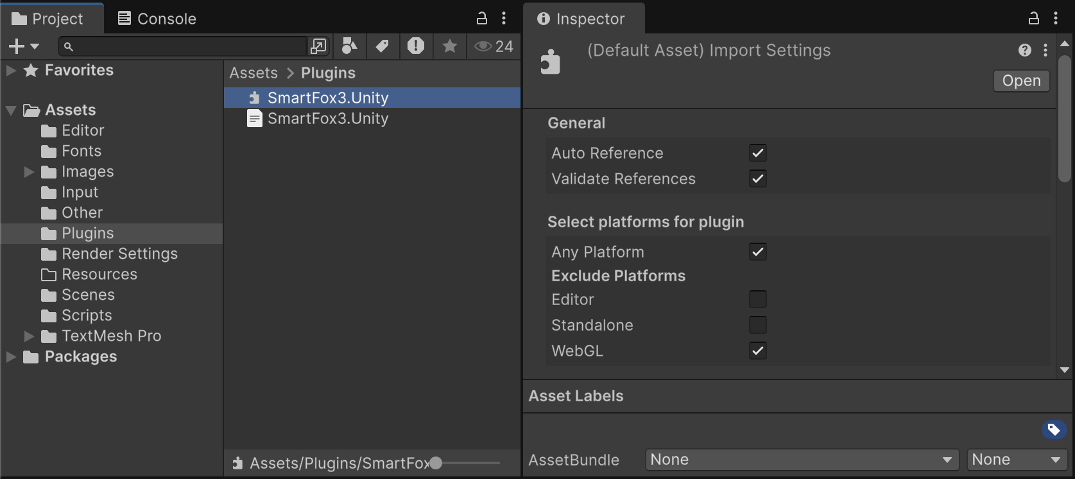The width and height of the screenshot is (1075, 479).
Task: Select the Scenes folder
Action: tap(78, 295)
